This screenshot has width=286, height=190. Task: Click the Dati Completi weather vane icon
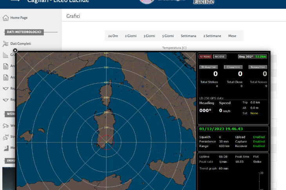coord(5,44)
